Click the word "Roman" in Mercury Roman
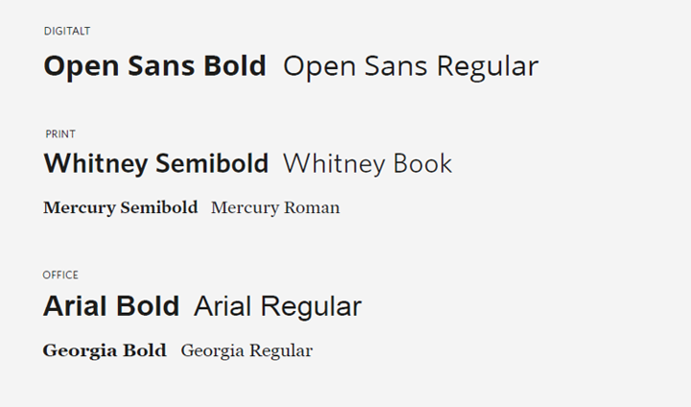 310,207
